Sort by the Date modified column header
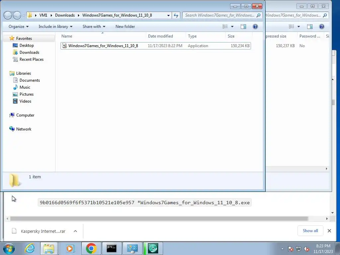Screen dimensions: 340x255 tap(166, 36)
